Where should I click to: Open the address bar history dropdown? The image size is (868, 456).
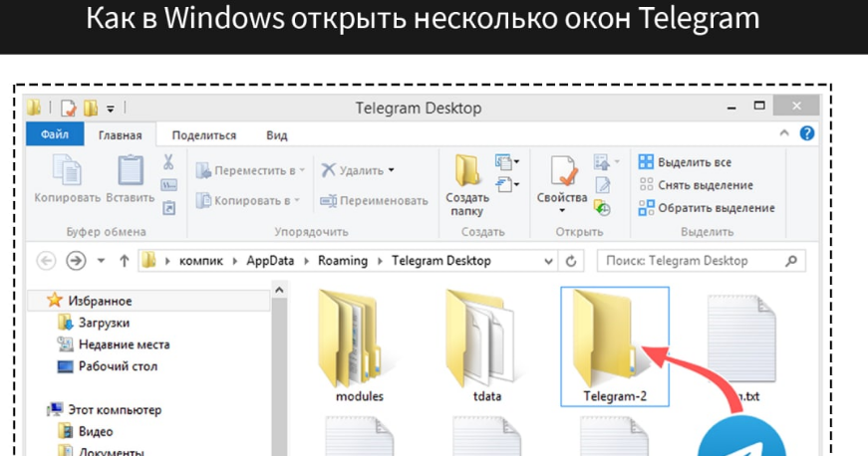pyautogui.click(x=548, y=261)
